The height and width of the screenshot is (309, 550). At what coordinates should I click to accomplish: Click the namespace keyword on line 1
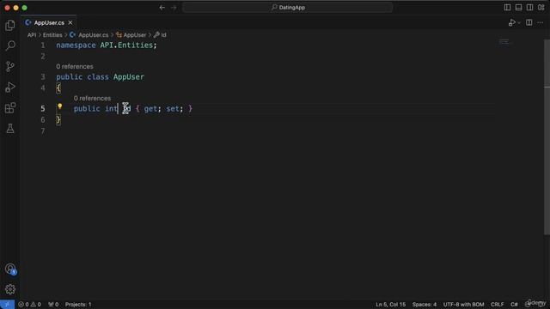(x=76, y=45)
